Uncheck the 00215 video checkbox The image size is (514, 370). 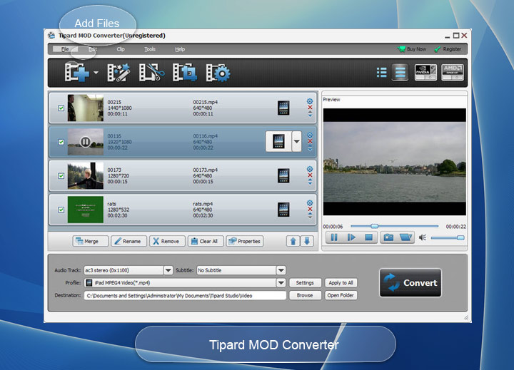coord(61,108)
